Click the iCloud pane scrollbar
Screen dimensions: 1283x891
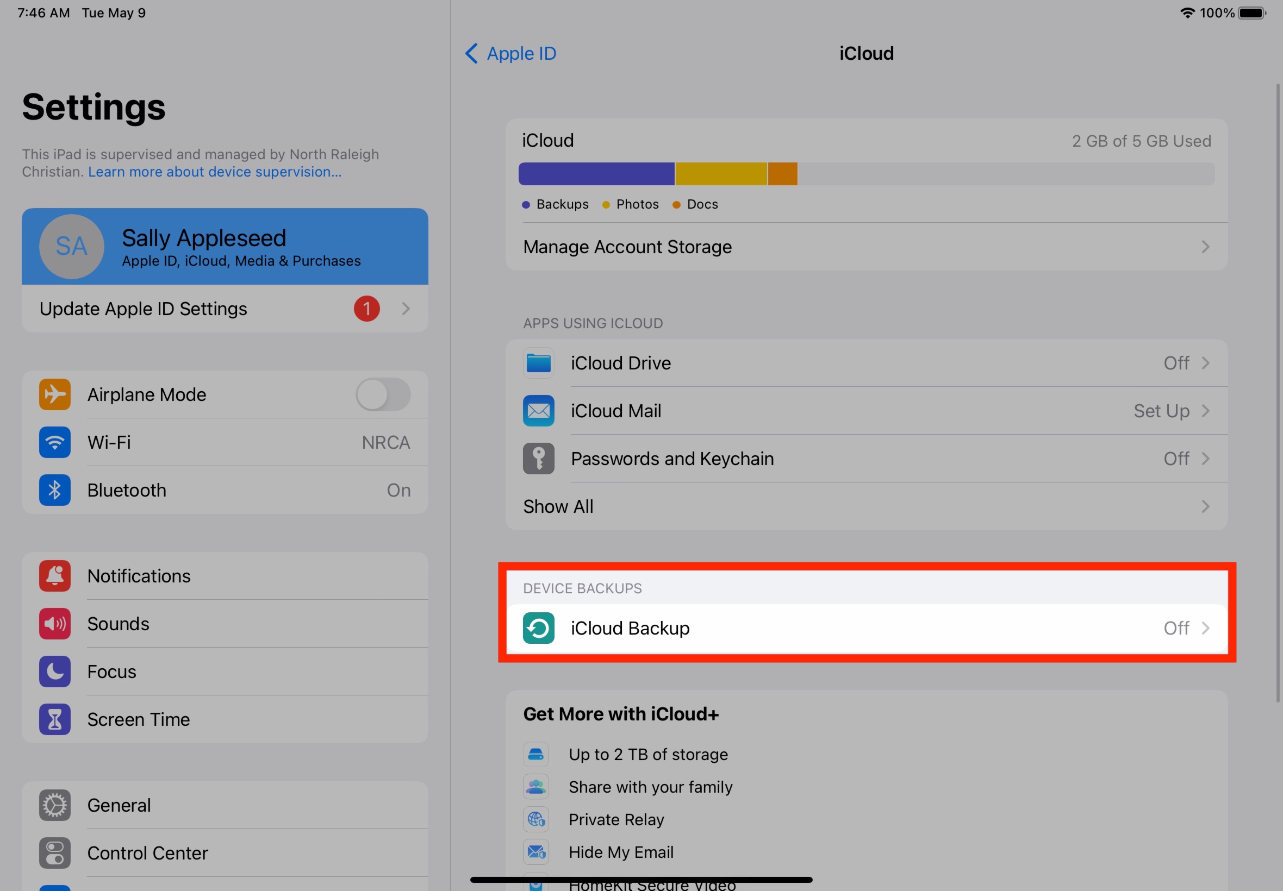[1278, 393]
